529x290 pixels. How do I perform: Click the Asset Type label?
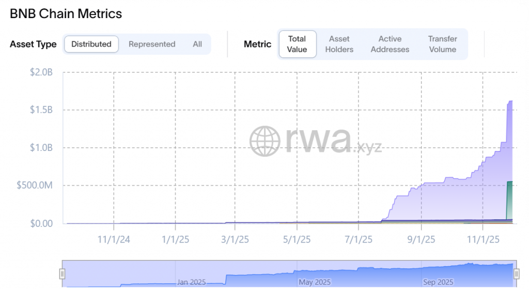[33, 44]
